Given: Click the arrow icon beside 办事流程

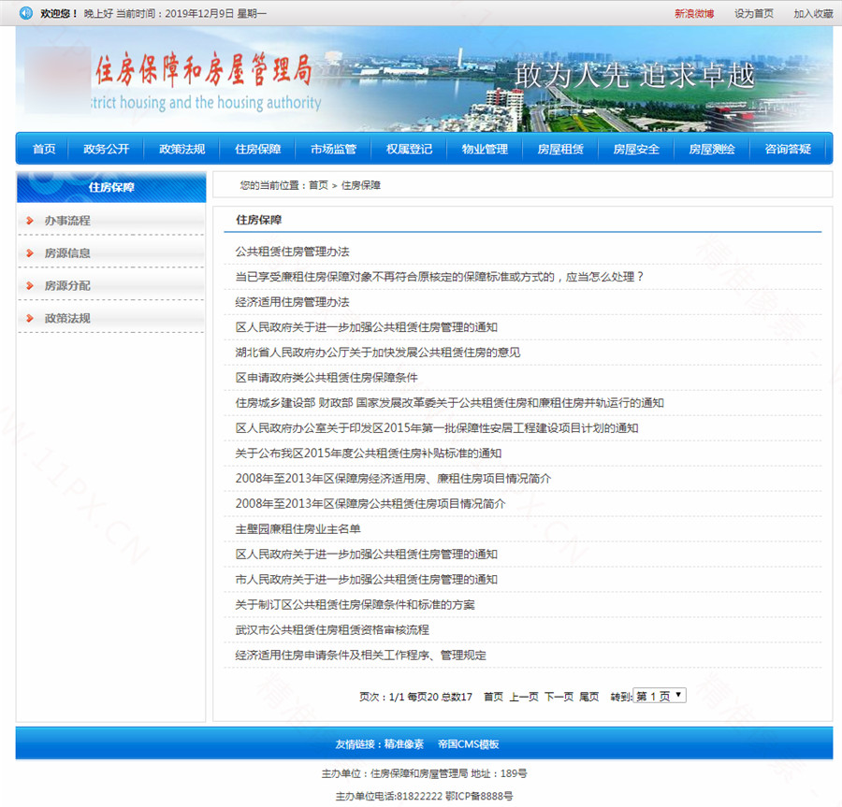Looking at the screenshot, I should [31, 221].
